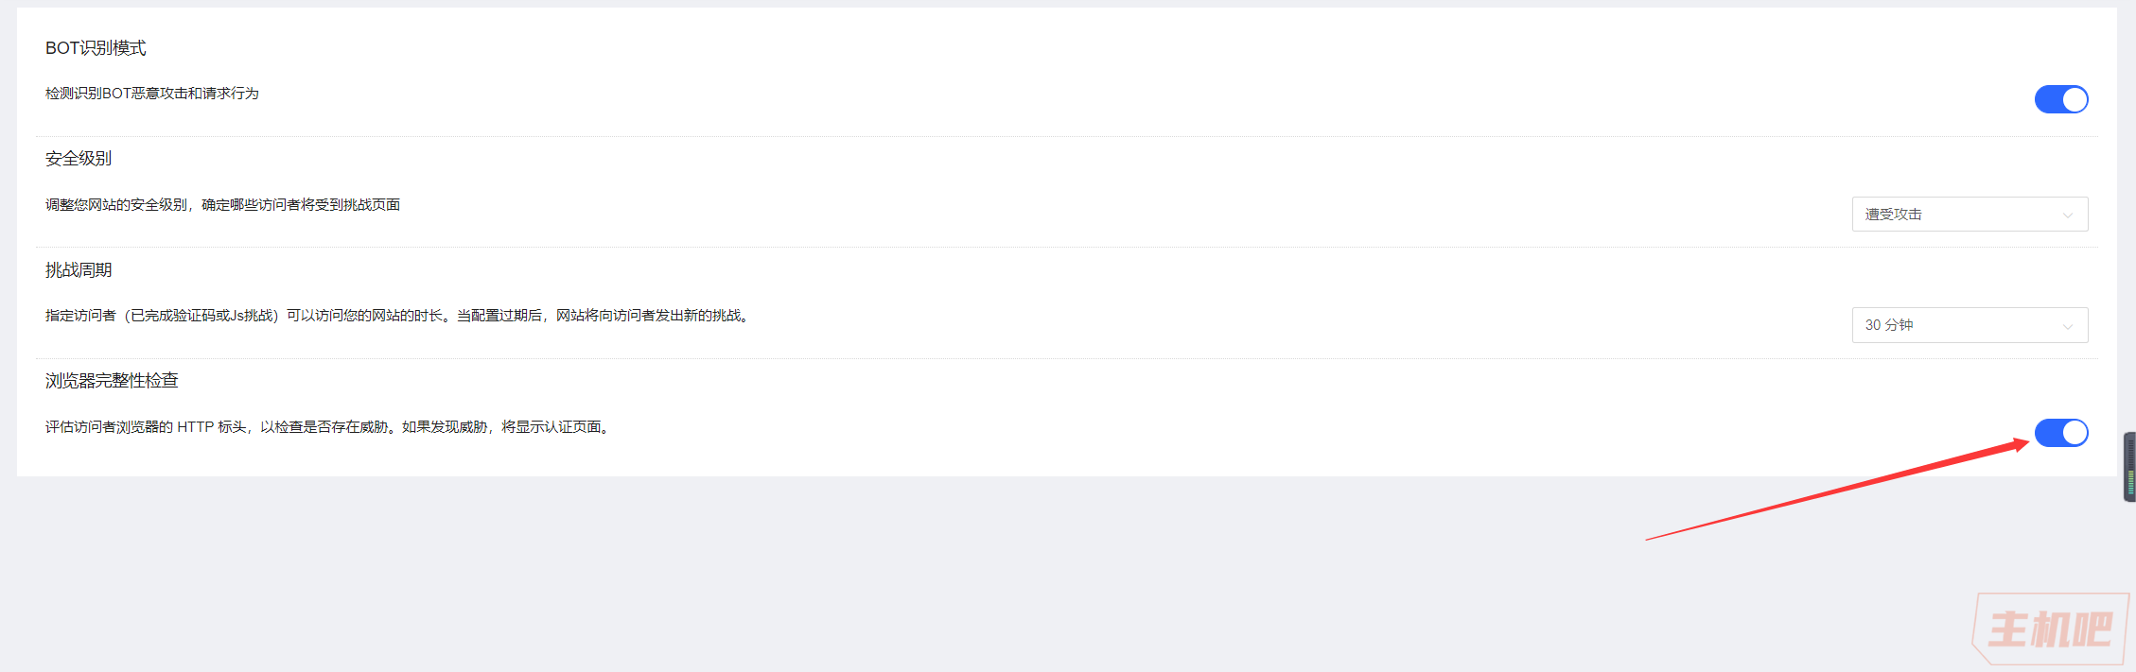Click chevron arrow of the 遭受攻击 dropdown
The width and height of the screenshot is (2136, 672).
click(2068, 215)
